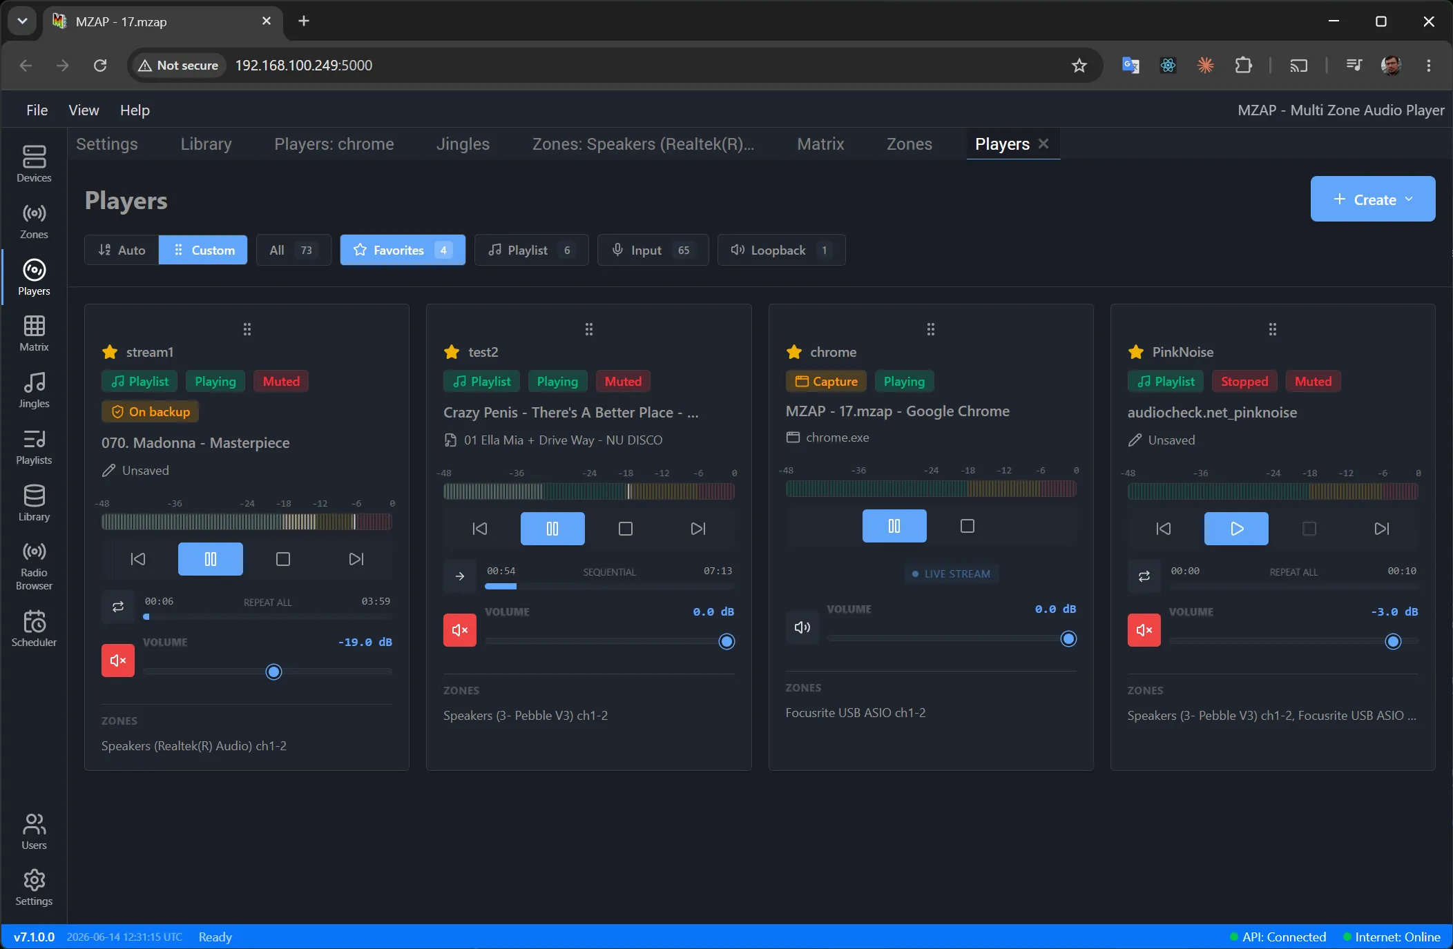Skip to next track on PinkNoise
1453x949 pixels.
1382,529
